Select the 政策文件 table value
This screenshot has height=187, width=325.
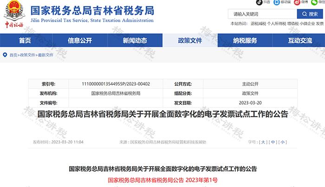(250, 93)
